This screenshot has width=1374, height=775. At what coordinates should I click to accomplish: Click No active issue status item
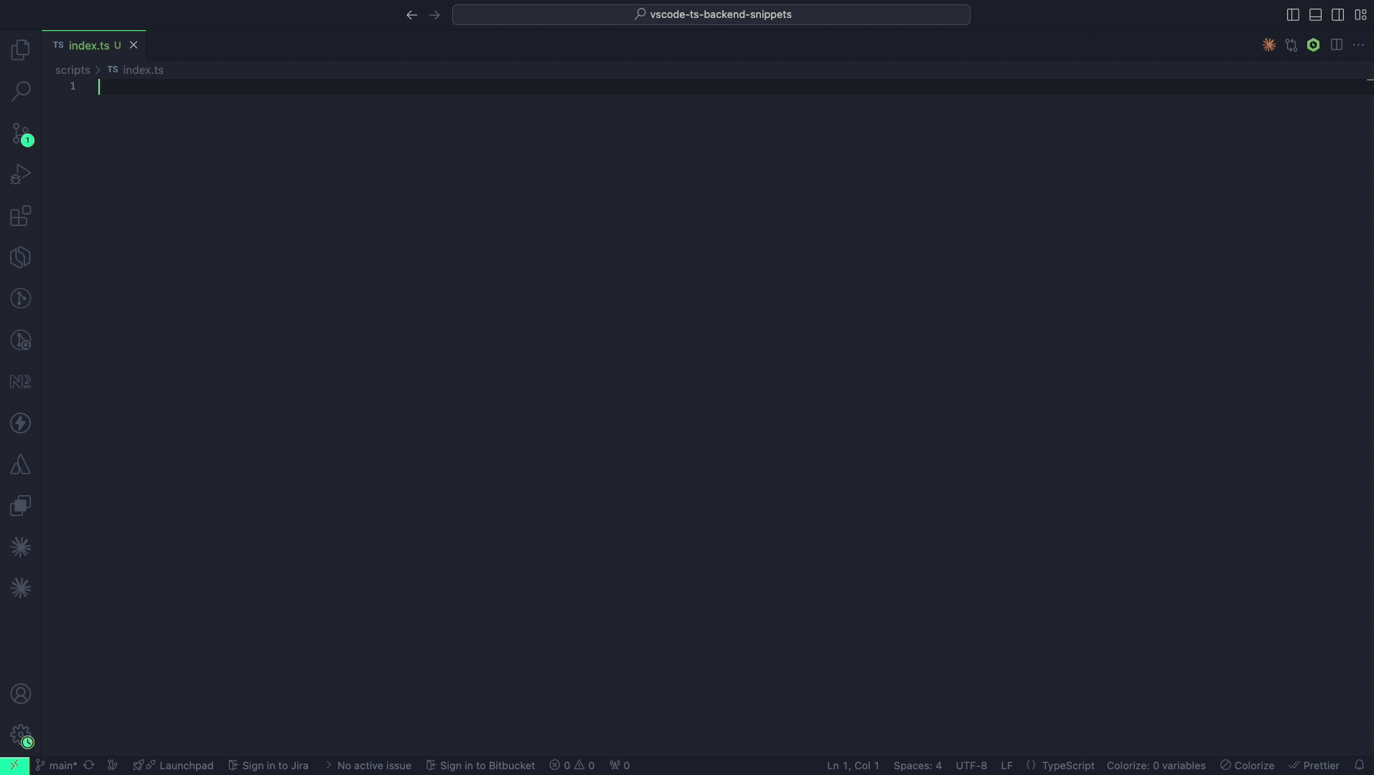368,766
